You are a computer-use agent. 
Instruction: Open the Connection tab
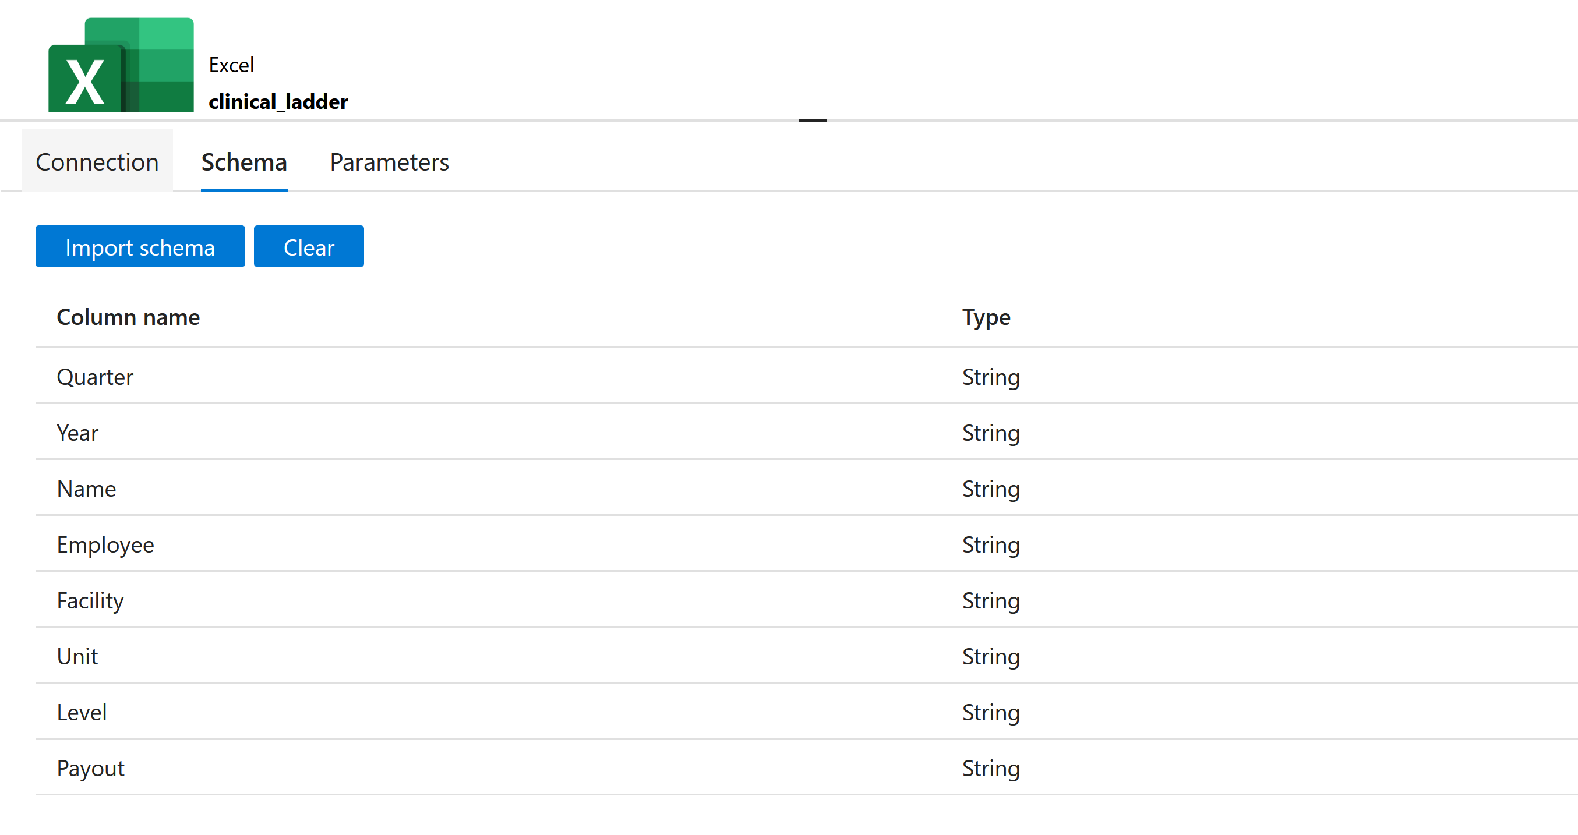(x=97, y=162)
